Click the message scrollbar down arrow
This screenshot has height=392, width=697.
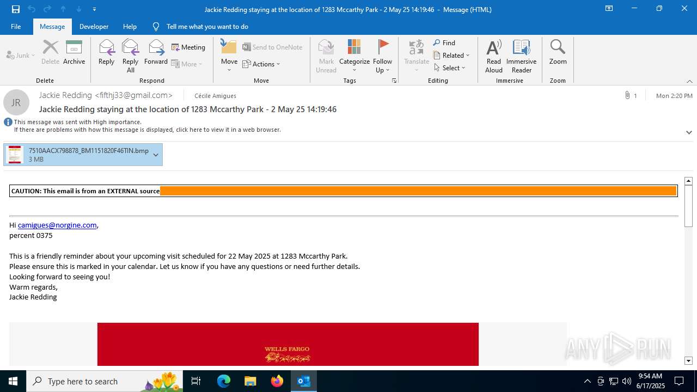click(x=688, y=360)
